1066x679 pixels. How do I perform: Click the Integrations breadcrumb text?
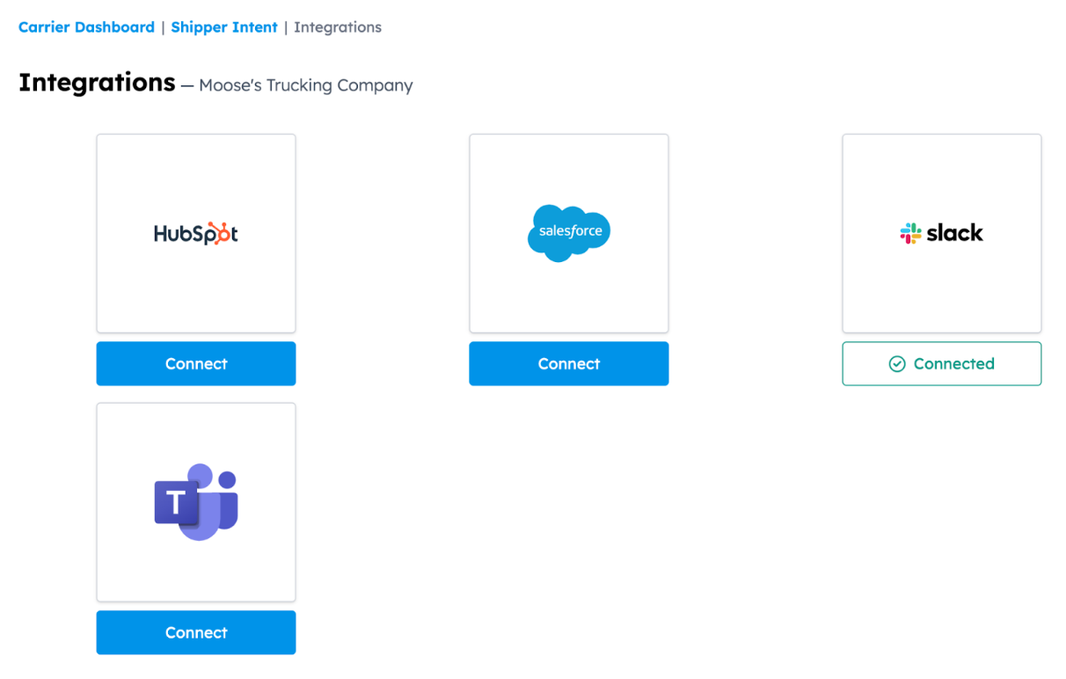click(x=338, y=27)
